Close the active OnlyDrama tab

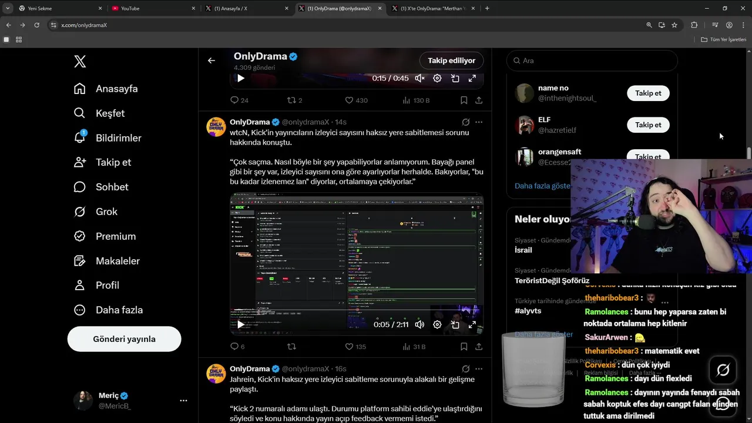pyautogui.click(x=380, y=8)
